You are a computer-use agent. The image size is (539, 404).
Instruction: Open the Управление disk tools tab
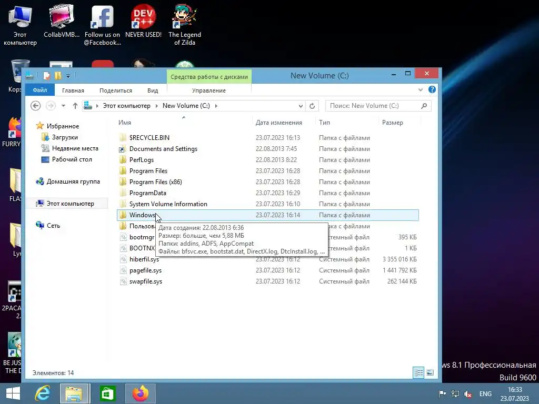[208, 90]
